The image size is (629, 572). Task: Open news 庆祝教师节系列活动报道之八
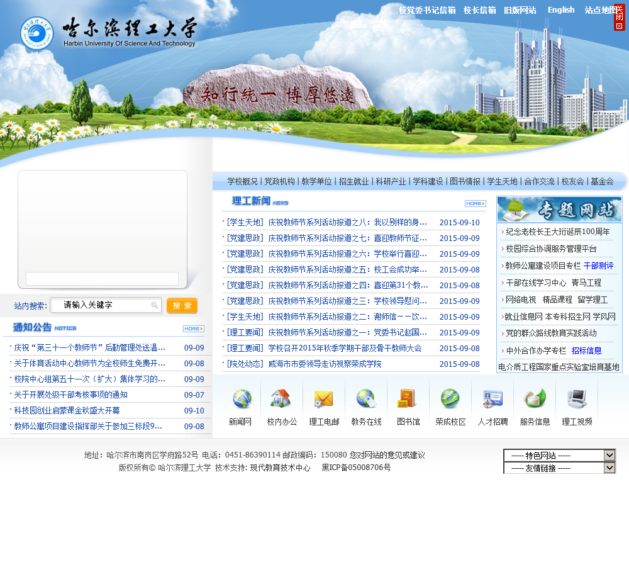click(347, 222)
